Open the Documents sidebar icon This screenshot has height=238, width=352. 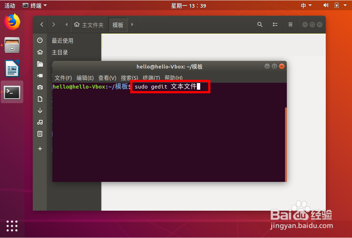click(40, 99)
